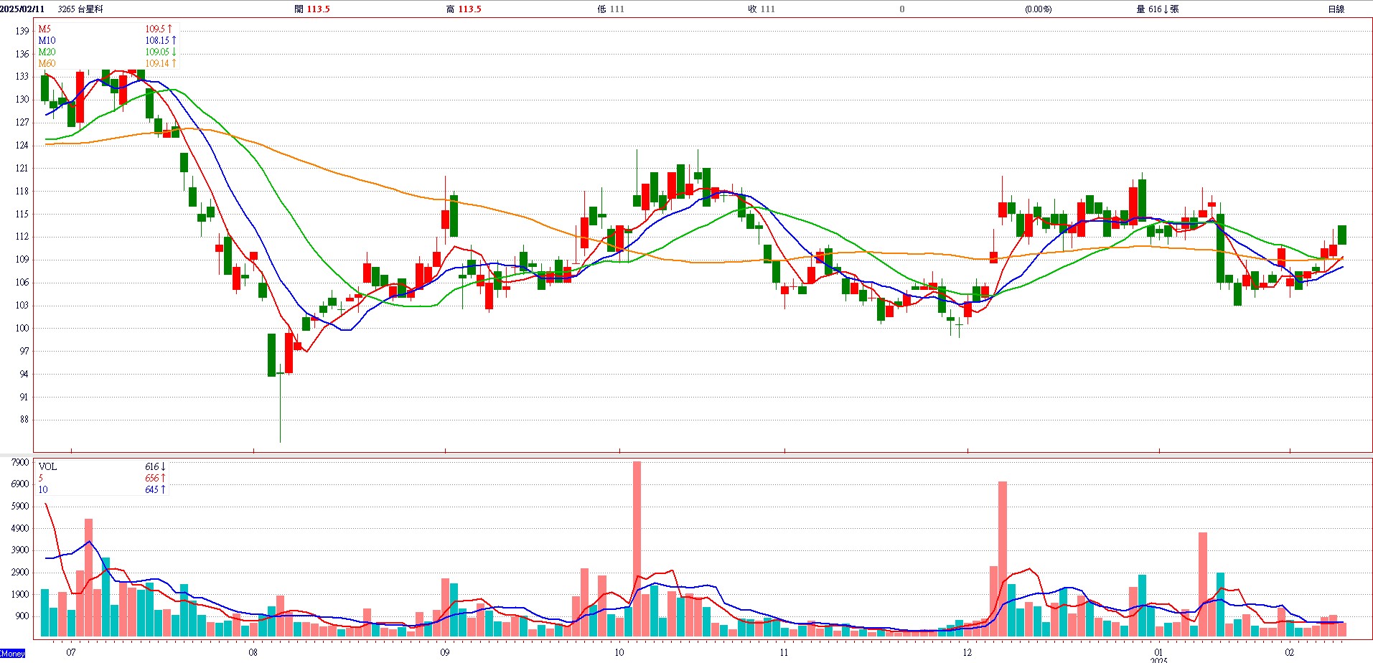Click the 開 113.5 opening price text

tap(312, 9)
